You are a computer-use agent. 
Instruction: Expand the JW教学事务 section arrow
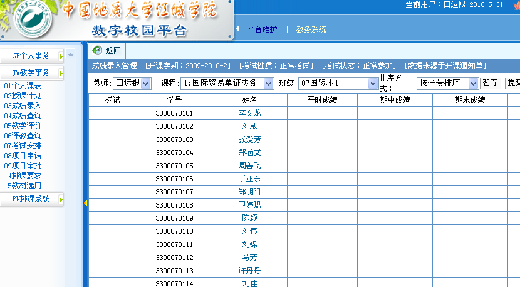tap(61, 73)
